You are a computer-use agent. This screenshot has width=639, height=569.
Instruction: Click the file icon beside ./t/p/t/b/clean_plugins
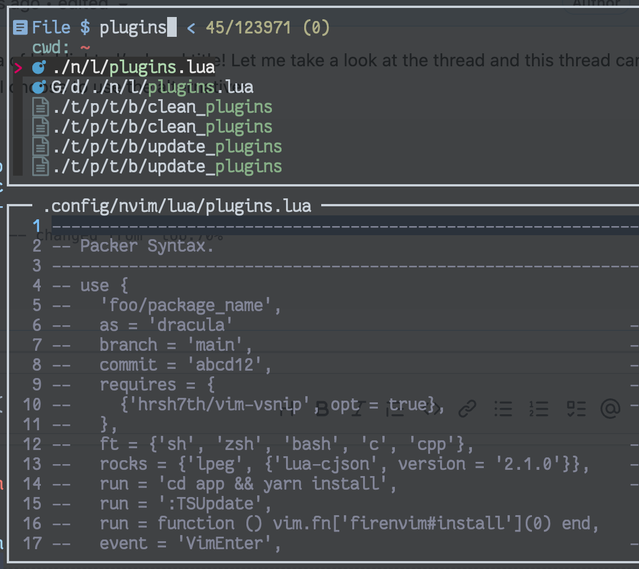40,107
